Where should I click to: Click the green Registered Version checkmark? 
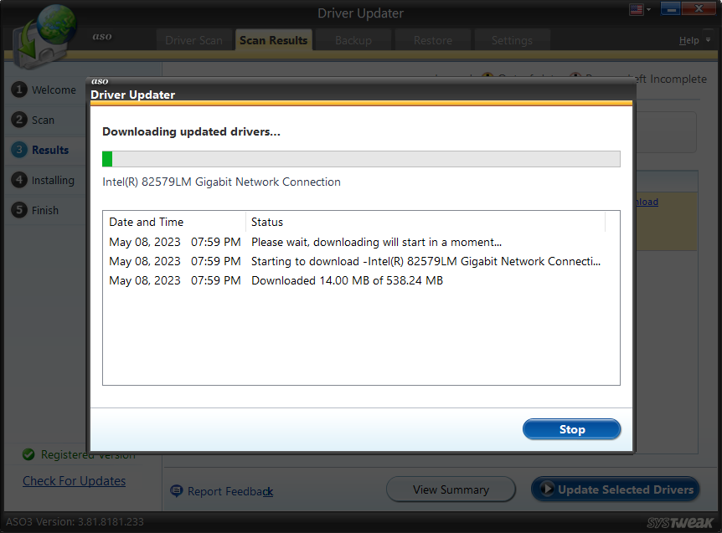click(26, 454)
